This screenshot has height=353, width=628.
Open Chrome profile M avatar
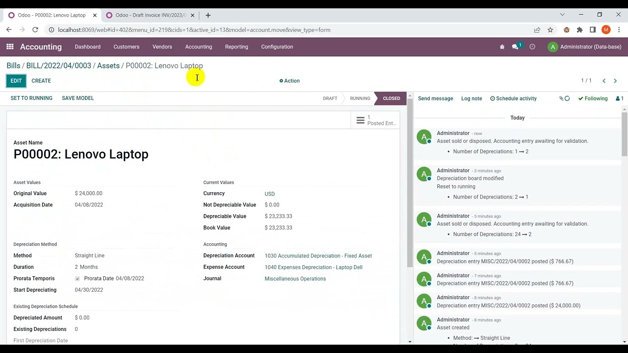[x=606, y=30]
